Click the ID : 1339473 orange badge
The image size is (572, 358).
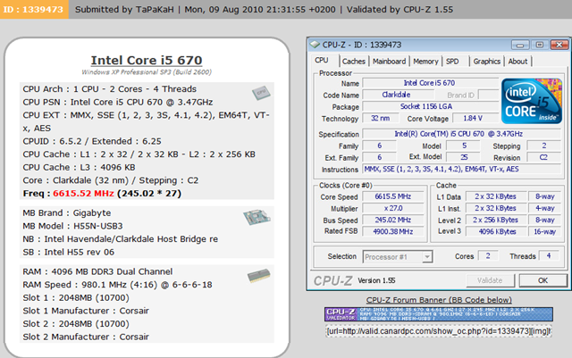point(34,10)
